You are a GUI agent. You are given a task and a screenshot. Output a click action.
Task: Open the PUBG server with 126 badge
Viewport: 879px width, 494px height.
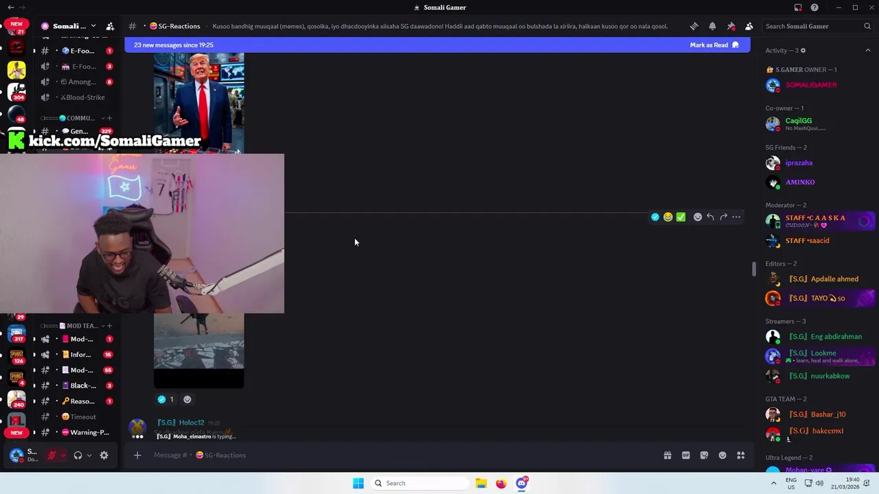coord(16,355)
